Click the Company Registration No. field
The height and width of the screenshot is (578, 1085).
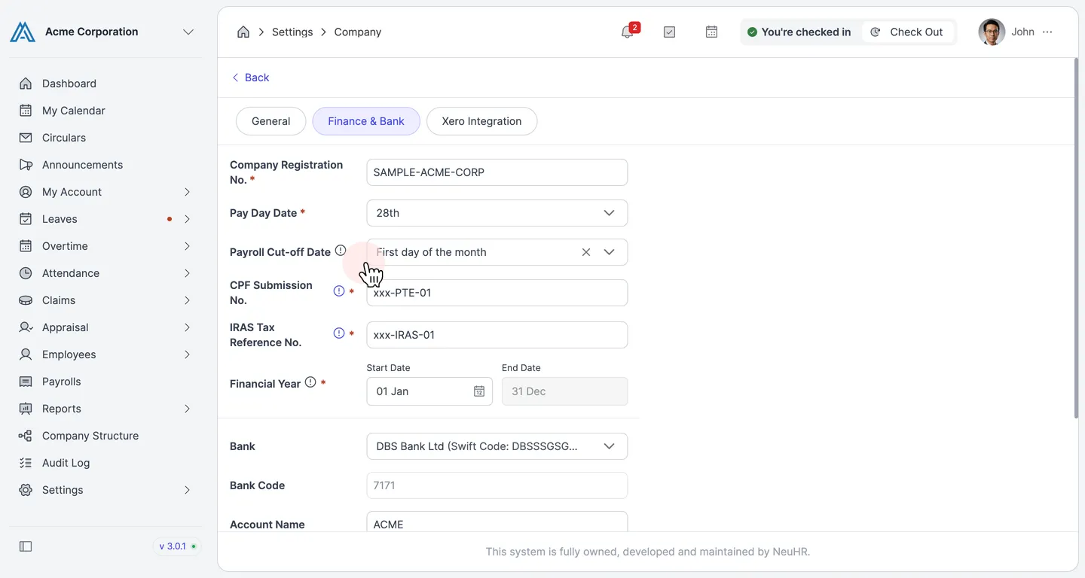coord(497,172)
